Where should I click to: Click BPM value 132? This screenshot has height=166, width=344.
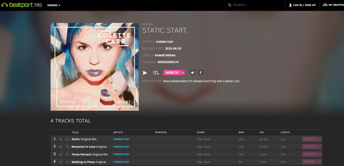pyautogui.click(x=241, y=139)
